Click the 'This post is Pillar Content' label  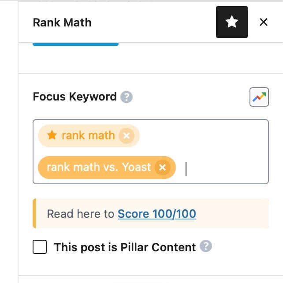pos(125,247)
